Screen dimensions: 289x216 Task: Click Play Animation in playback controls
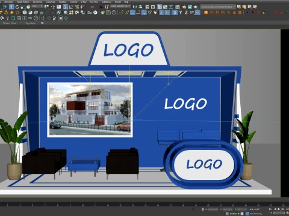[x=279, y=209]
